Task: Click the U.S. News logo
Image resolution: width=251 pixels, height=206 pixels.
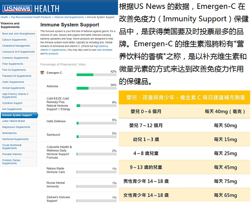Action: click(17, 8)
